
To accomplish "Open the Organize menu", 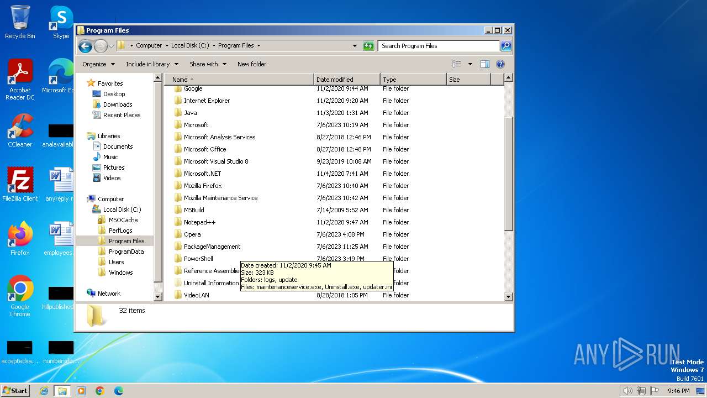I will tap(98, 64).
